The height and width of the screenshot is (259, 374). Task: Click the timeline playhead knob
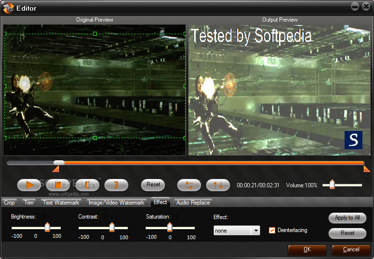[x=59, y=163]
